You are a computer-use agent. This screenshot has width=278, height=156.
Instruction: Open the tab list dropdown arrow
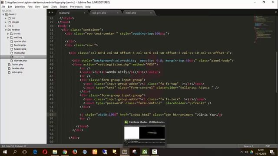pos(276,13)
